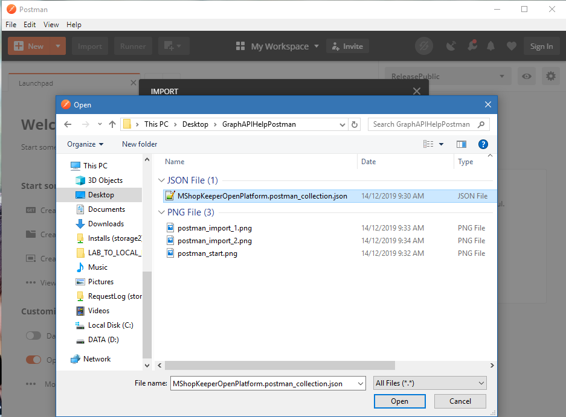Click This PC in address breadcrumb

[156, 124]
